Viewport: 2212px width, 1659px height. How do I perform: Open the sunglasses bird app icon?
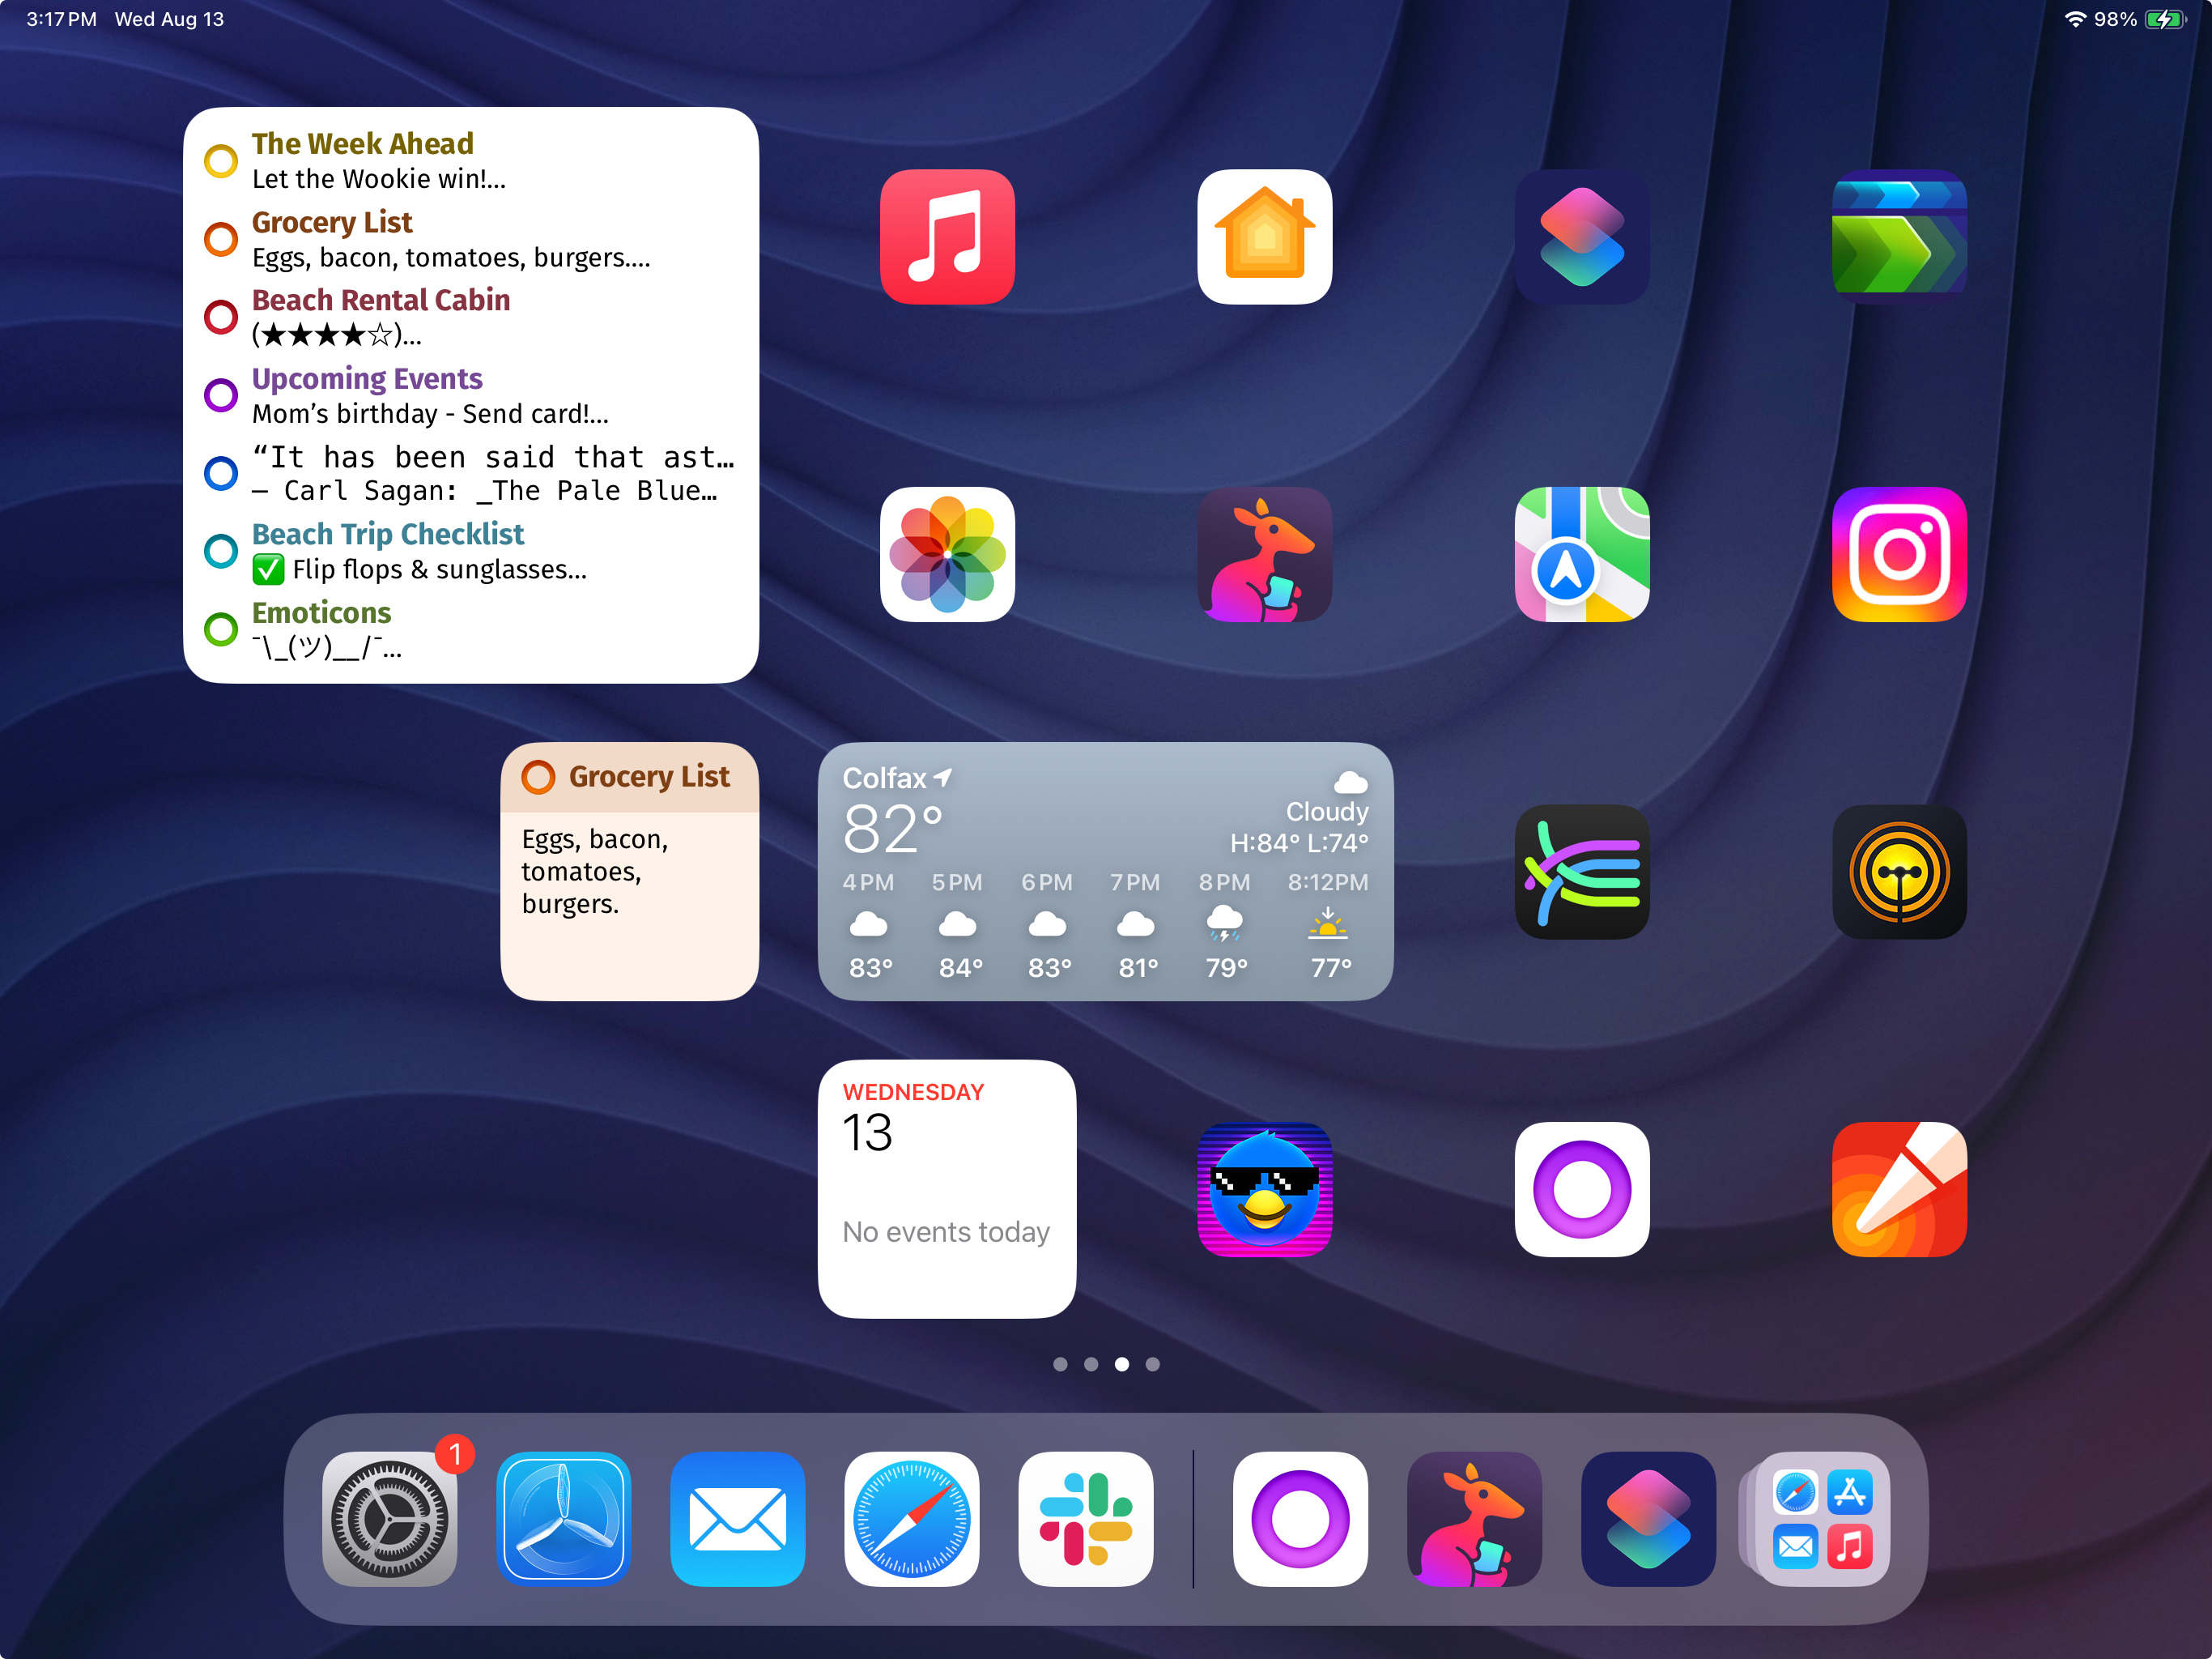1264,1188
